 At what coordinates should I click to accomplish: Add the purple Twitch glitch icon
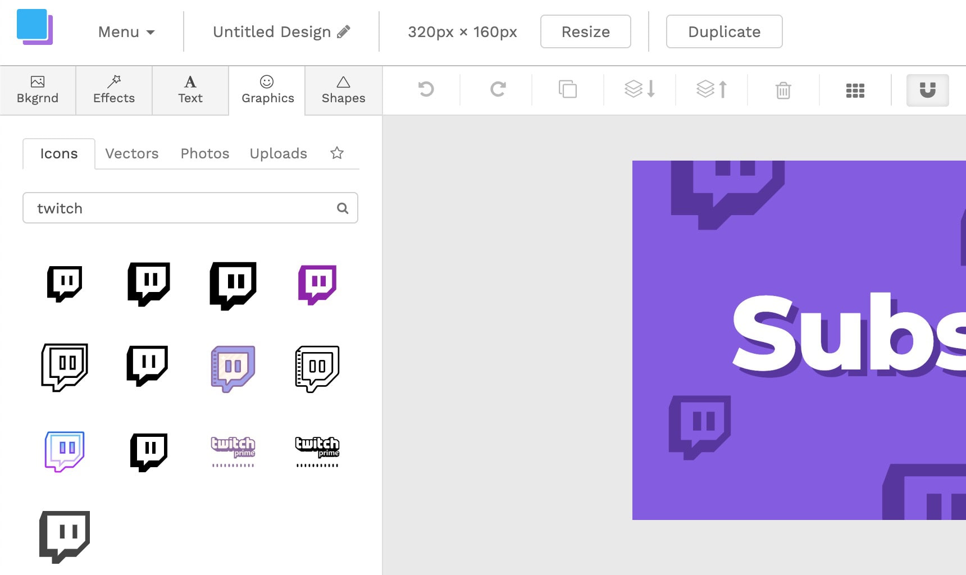317,285
